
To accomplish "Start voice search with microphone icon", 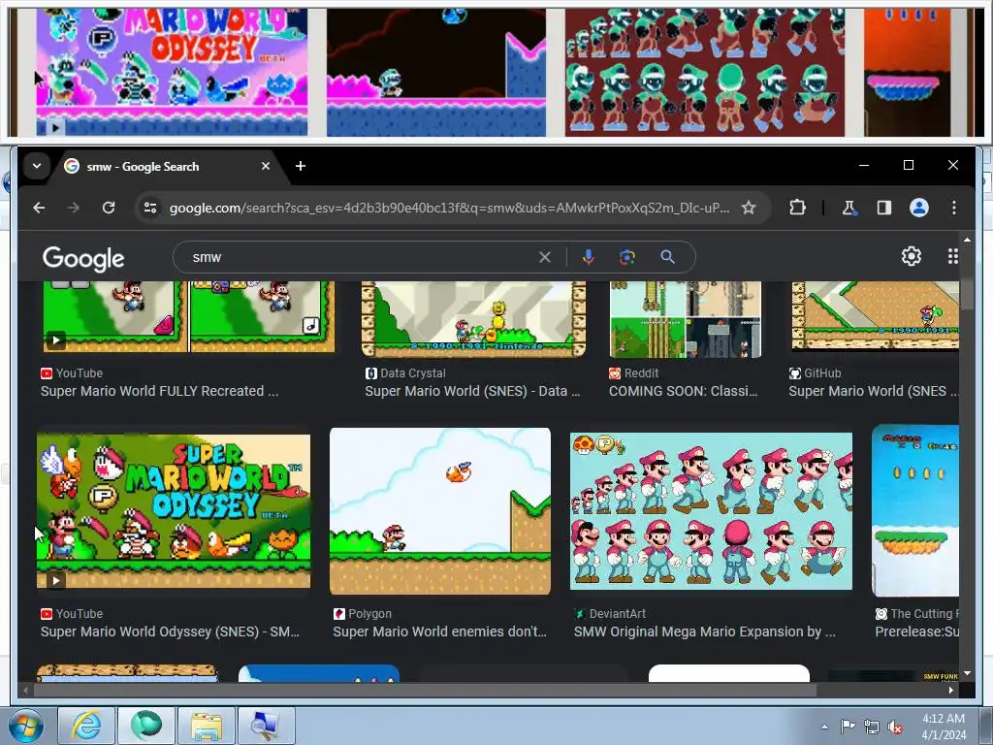I will pyautogui.click(x=589, y=257).
